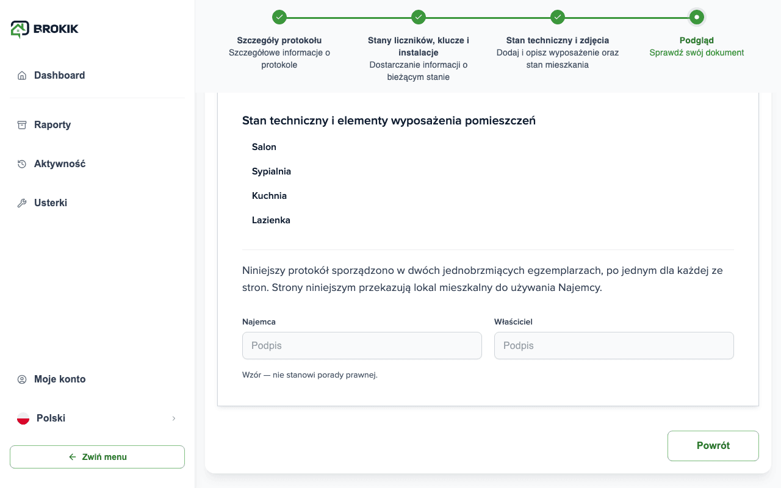Click the Usterki wrench icon
Image resolution: width=781 pixels, height=488 pixels.
click(22, 203)
